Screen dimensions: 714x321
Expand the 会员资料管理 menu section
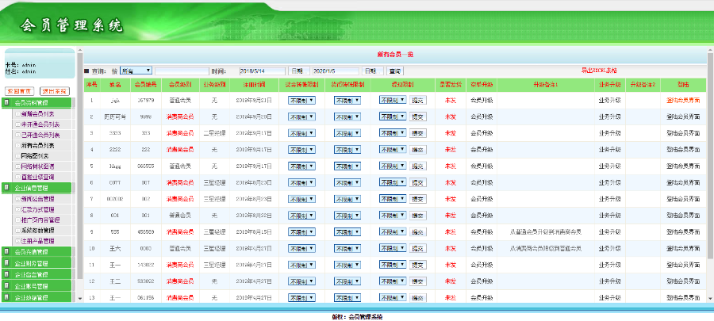[36, 103]
